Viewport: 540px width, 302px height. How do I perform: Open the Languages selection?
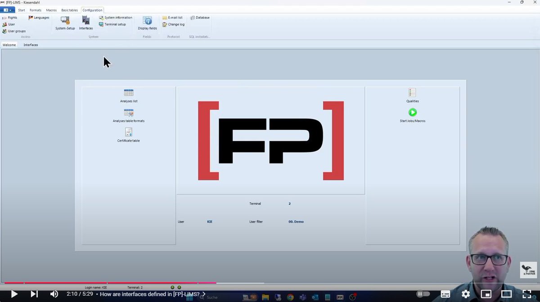click(x=39, y=17)
